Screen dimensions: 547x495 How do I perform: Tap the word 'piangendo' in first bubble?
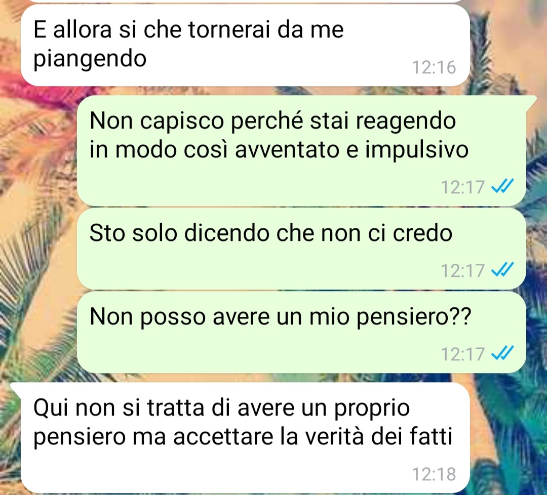(x=90, y=59)
